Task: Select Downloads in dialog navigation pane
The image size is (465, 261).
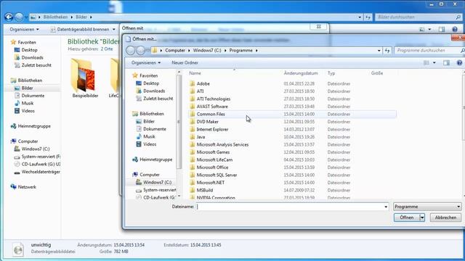Action: [154, 91]
